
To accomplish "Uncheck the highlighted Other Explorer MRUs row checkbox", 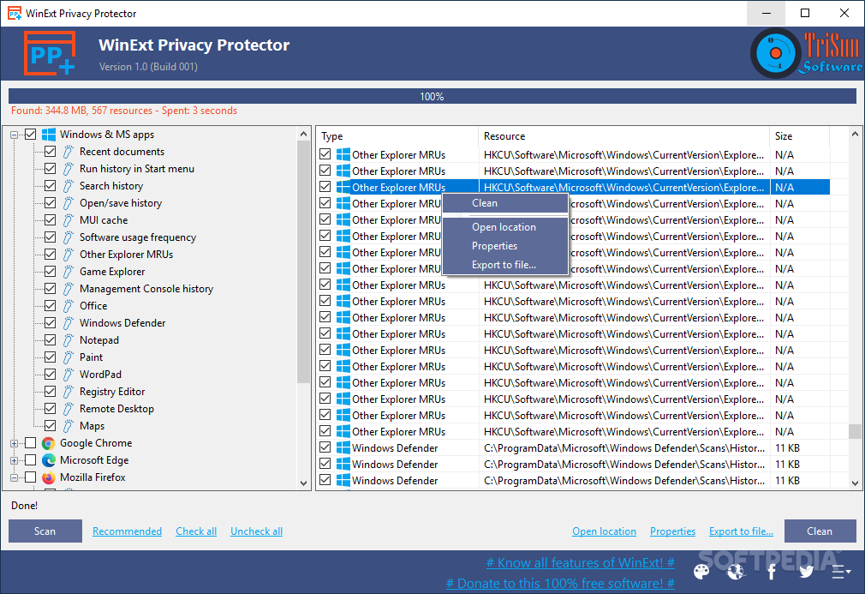I will coord(325,187).
